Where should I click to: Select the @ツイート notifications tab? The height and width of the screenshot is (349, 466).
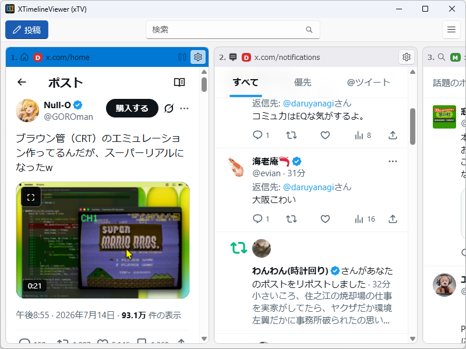[368, 82]
